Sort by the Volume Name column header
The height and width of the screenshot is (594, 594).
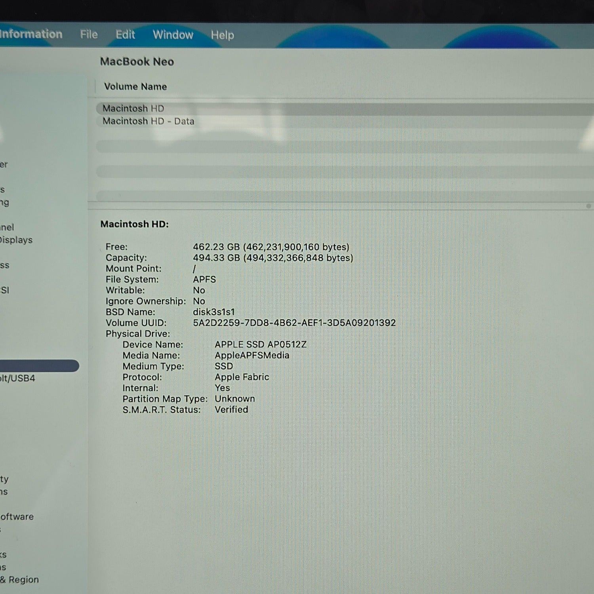tap(135, 87)
